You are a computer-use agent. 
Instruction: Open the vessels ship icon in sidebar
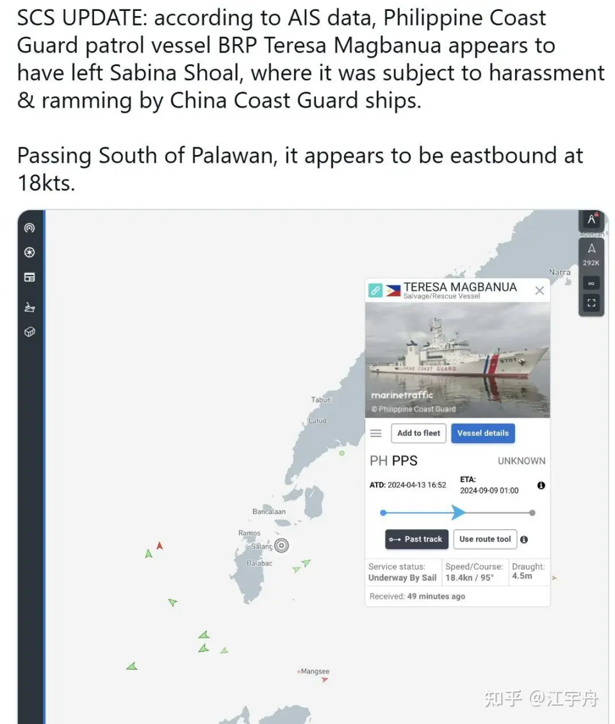tap(29, 307)
